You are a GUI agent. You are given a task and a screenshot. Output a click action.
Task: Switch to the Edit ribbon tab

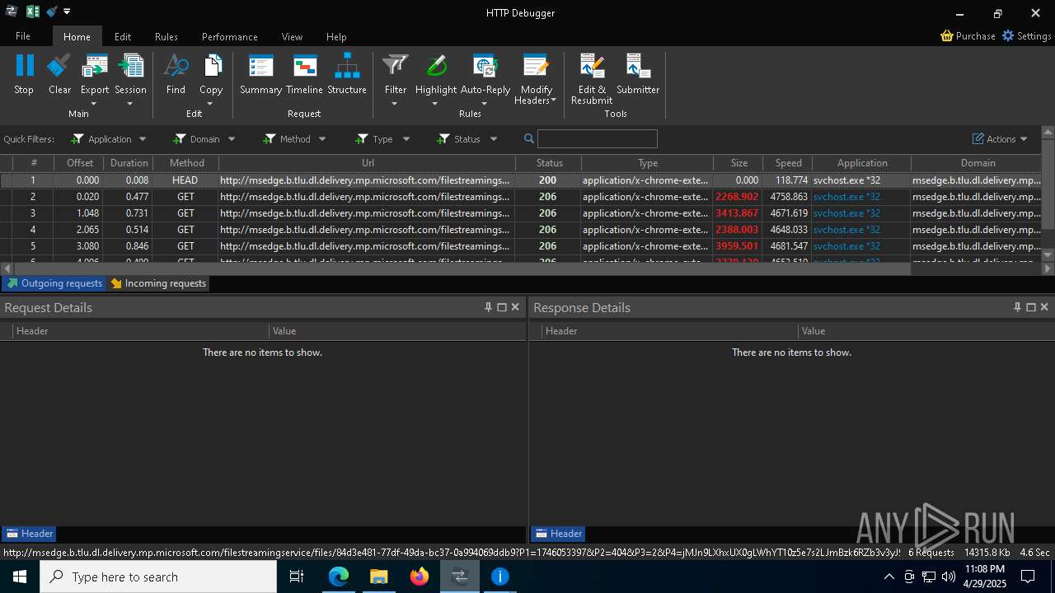point(123,36)
